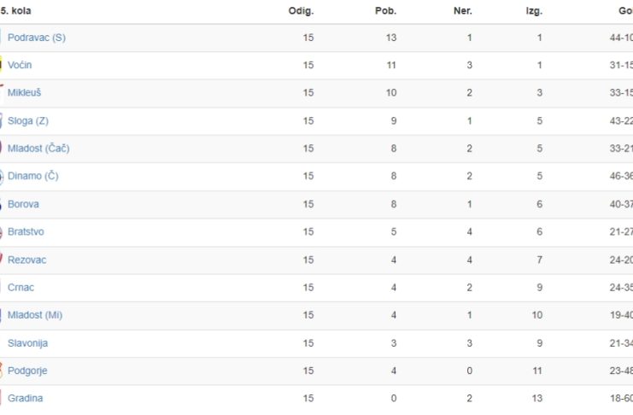This screenshot has height=415, width=633.
Task: Open the Dinamo (Č) team link
Action: click(33, 176)
